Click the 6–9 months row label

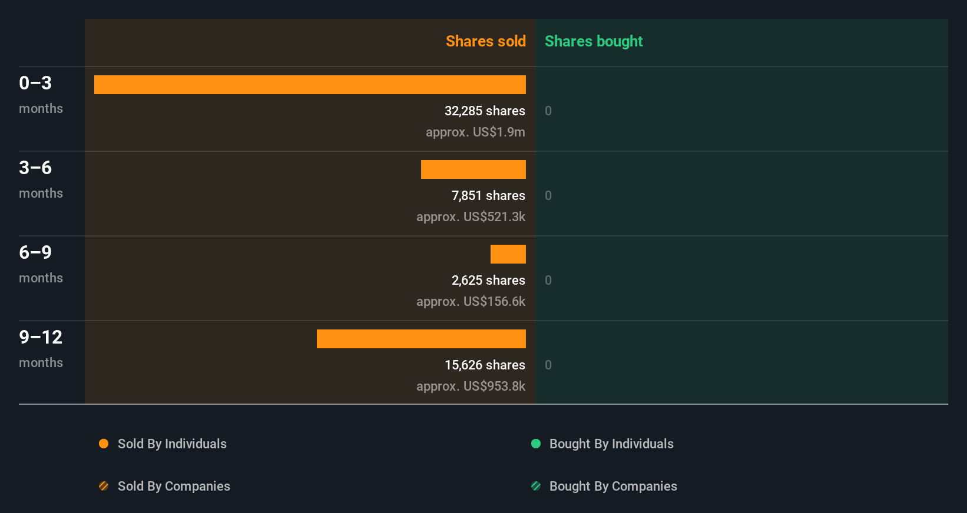[41, 264]
